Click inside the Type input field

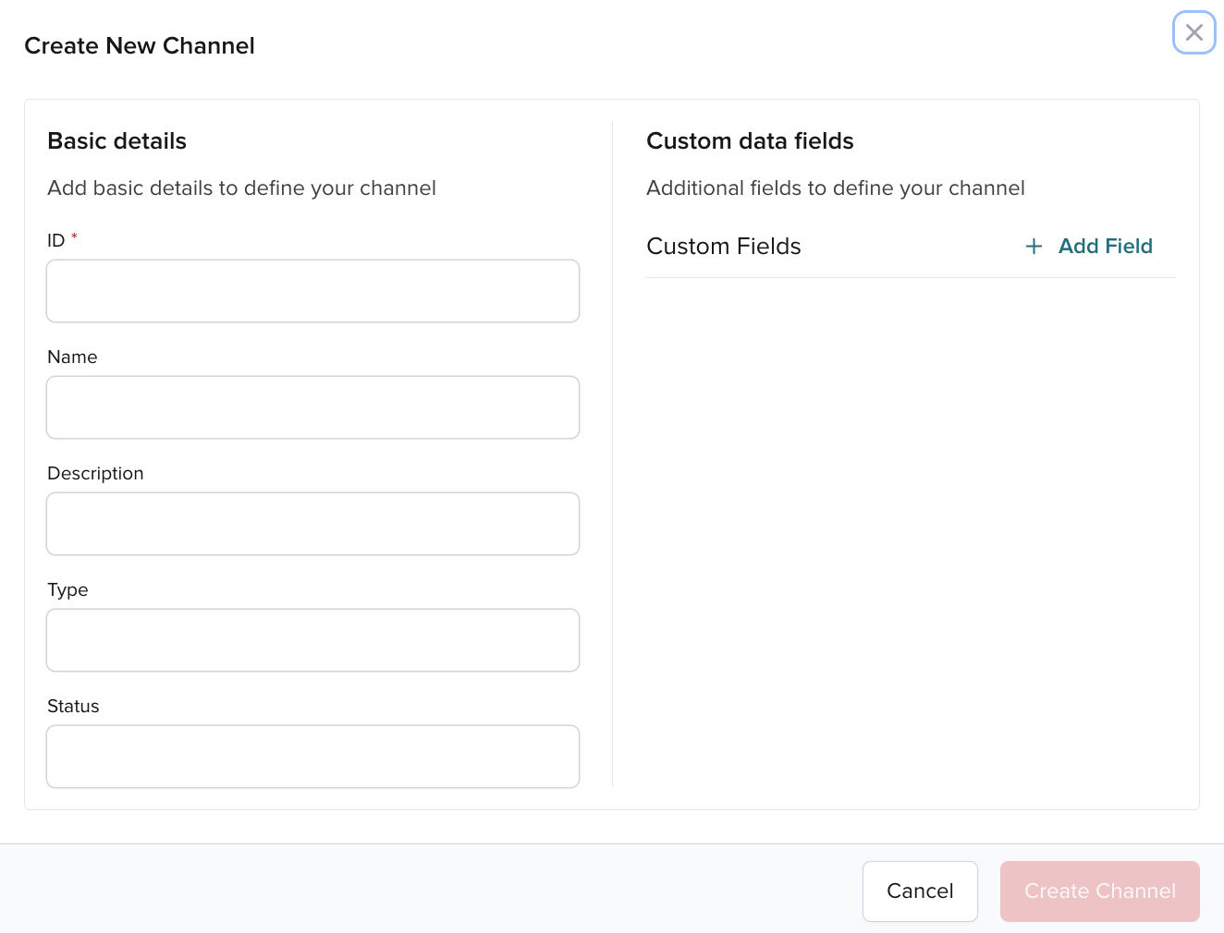(312, 639)
